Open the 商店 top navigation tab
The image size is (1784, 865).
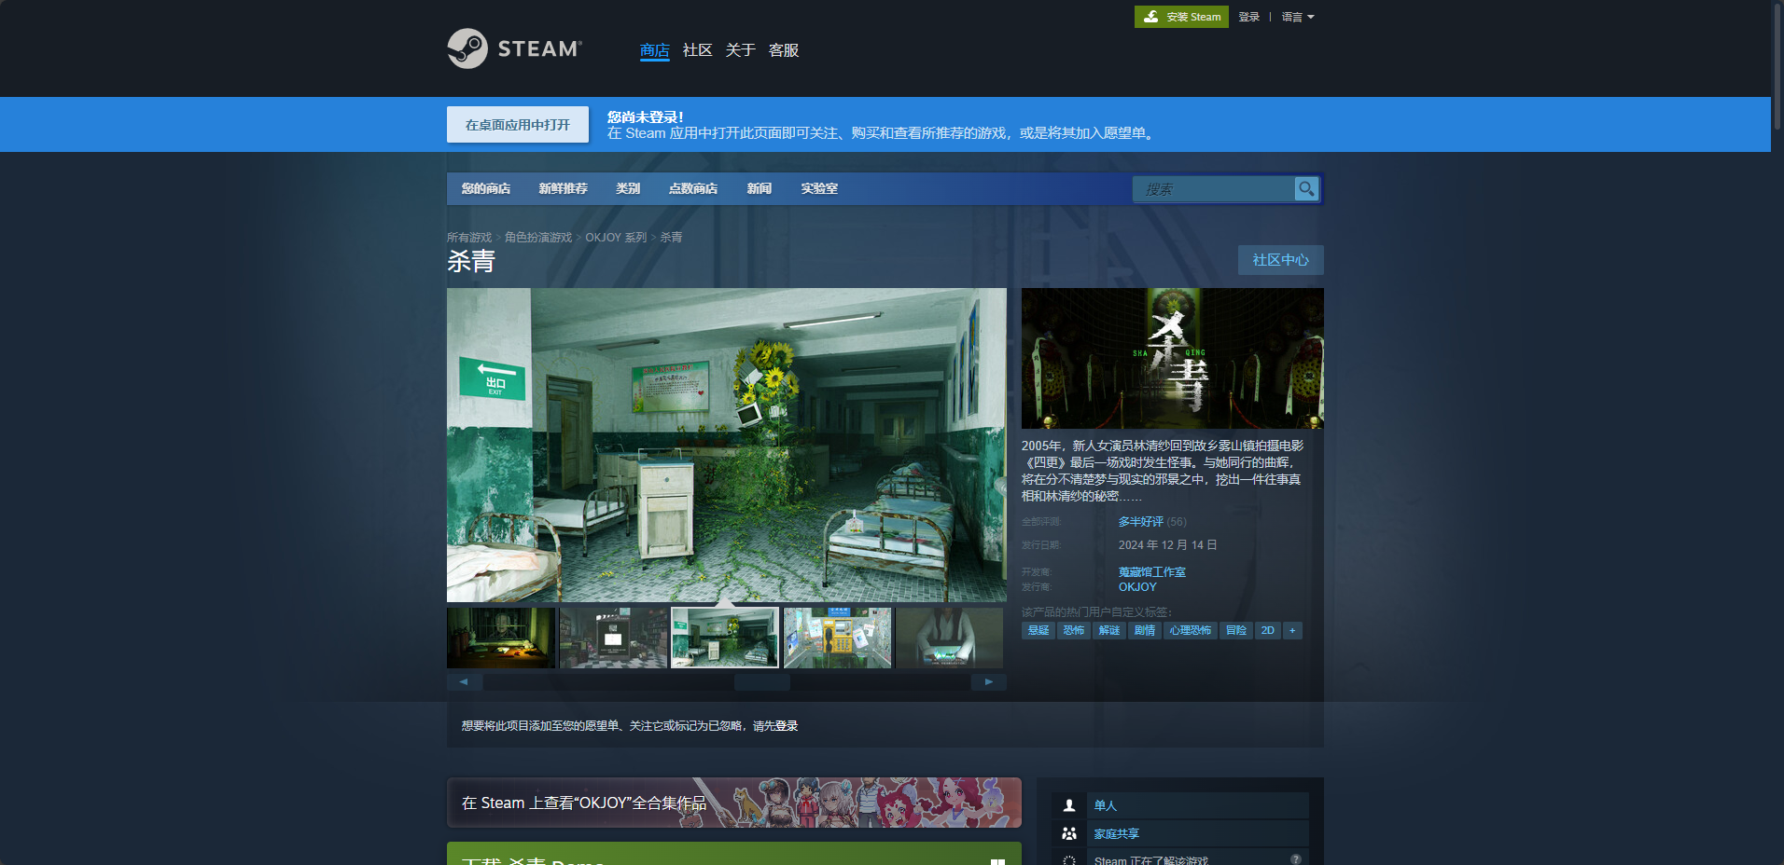pos(655,50)
